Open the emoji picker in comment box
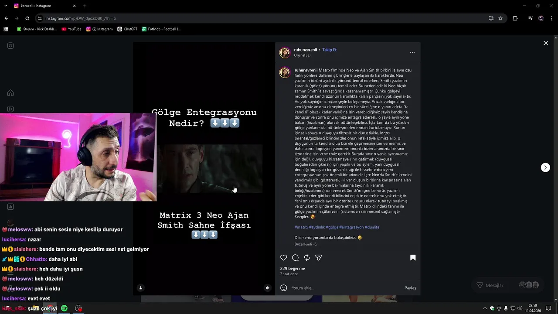This screenshot has height=314, width=558. pos(284,288)
